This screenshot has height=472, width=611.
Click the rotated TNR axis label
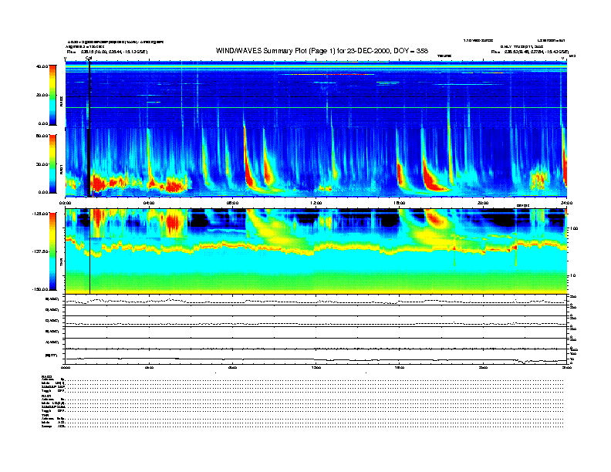pyautogui.click(x=61, y=264)
